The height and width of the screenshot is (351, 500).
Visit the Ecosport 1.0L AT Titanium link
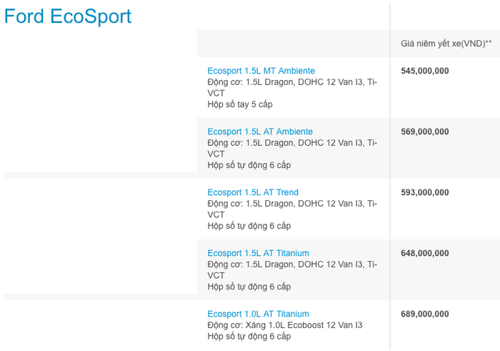(x=258, y=314)
